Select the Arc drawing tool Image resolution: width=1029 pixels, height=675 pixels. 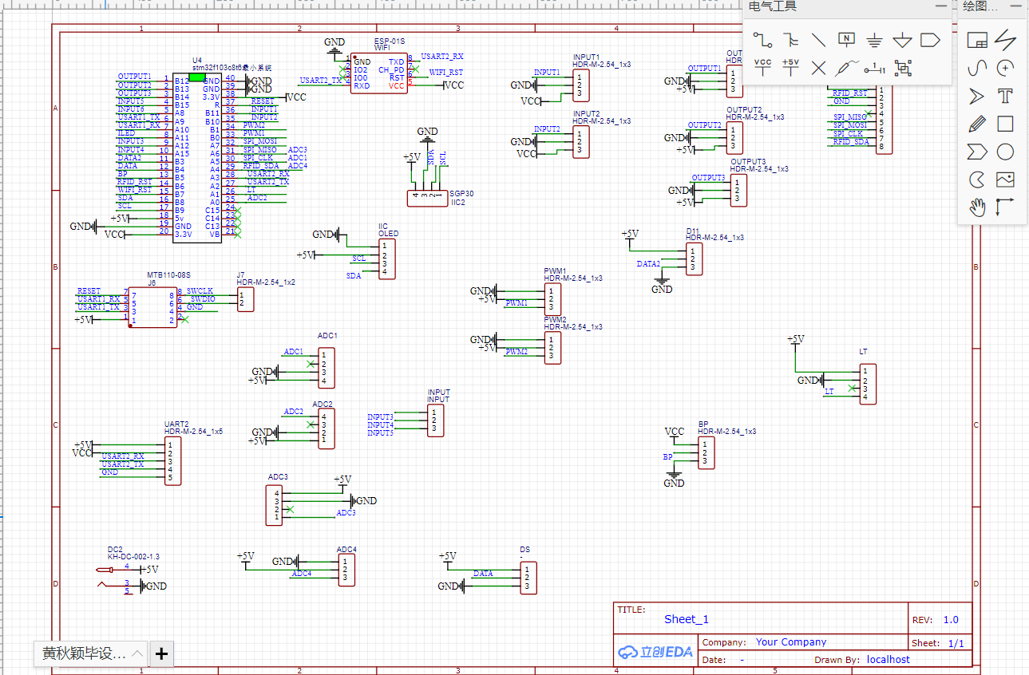[x=1006, y=68]
